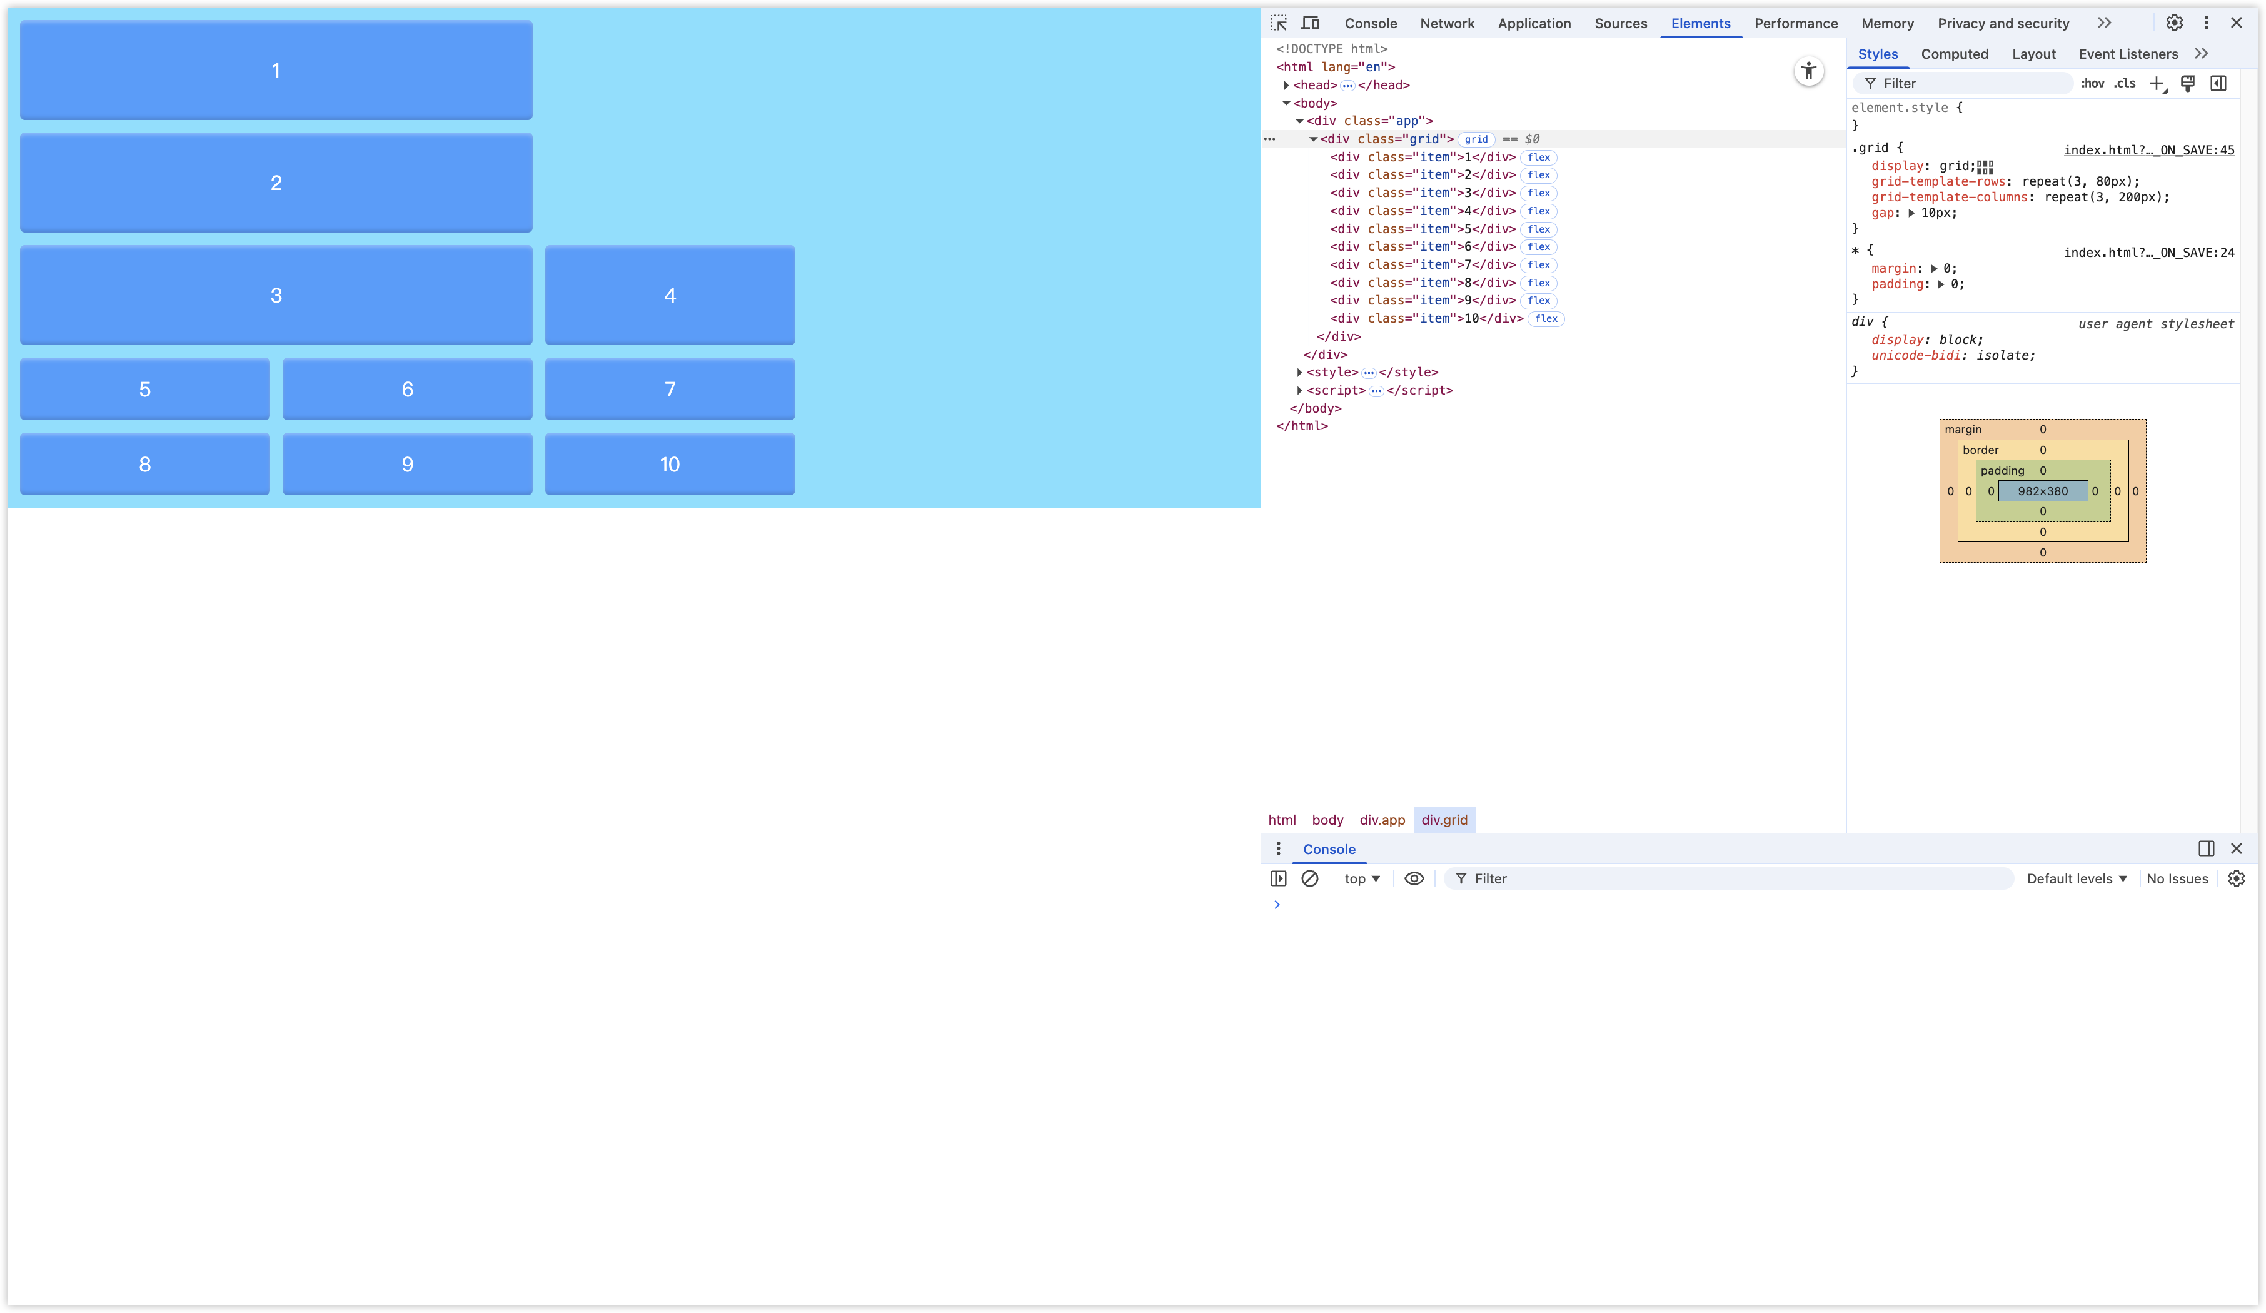Toggle the device toolbar icon
The width and height of the screenshot is (2266, 1313).
1310,23
